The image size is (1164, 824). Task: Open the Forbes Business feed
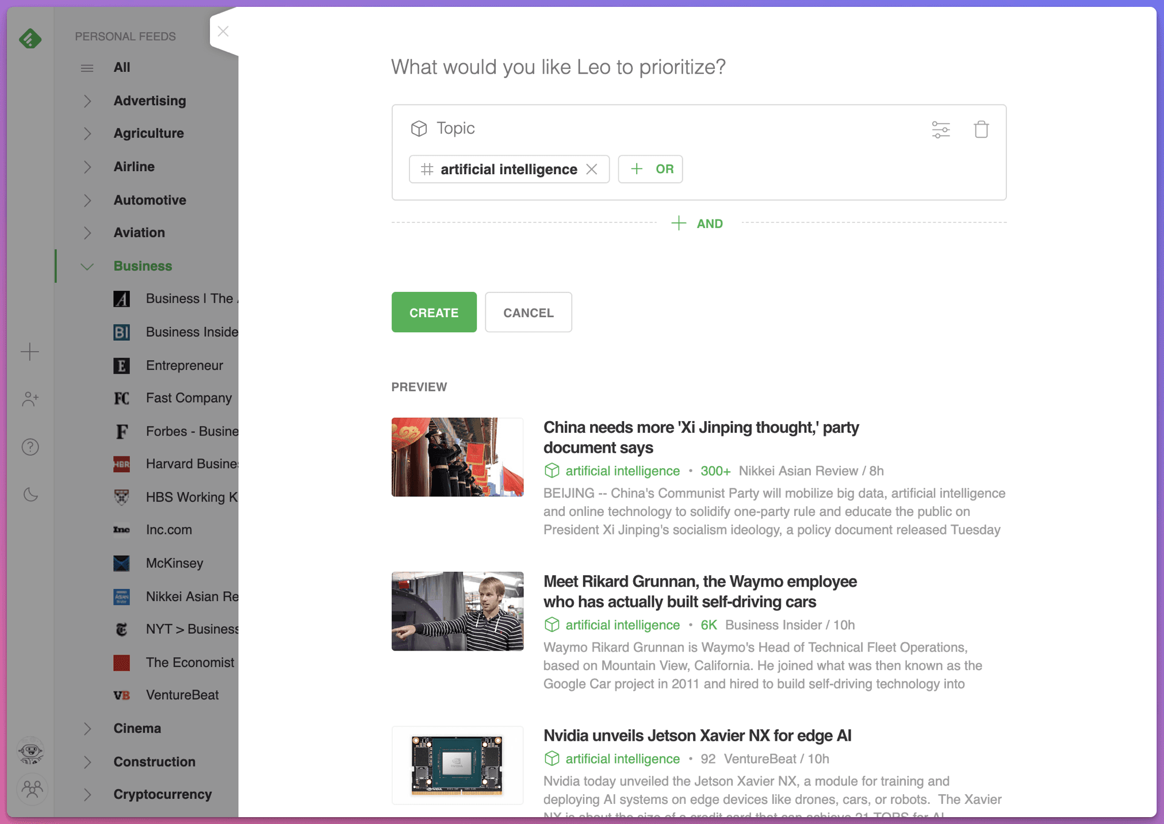(x=175, y=431)
